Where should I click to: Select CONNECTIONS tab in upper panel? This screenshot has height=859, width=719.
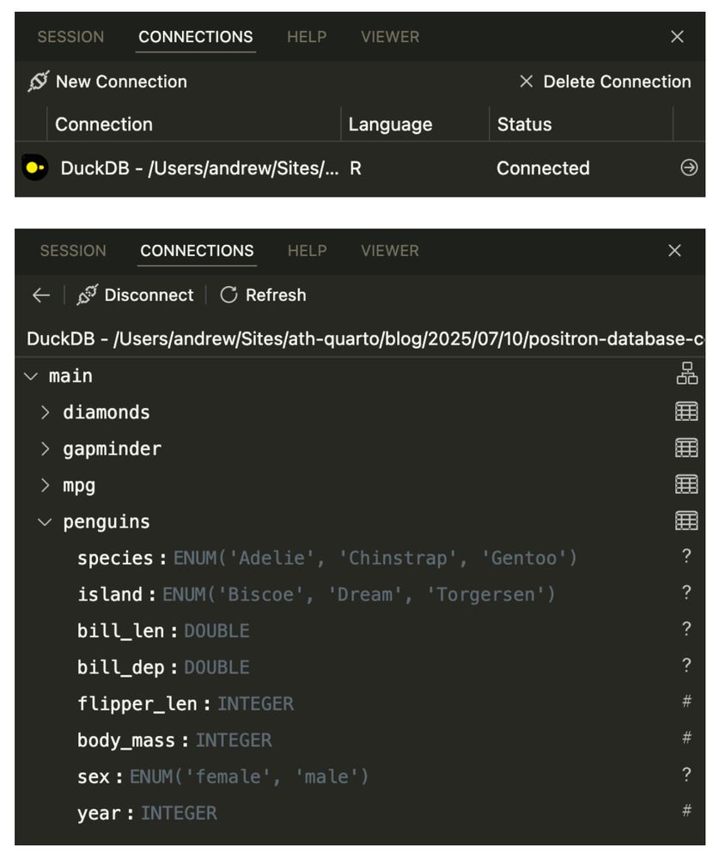click(x=196, y=37)
